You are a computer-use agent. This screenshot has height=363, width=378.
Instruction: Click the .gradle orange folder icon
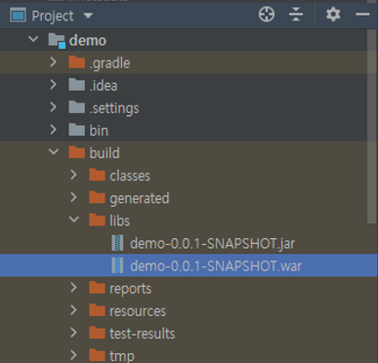(77, 61)
